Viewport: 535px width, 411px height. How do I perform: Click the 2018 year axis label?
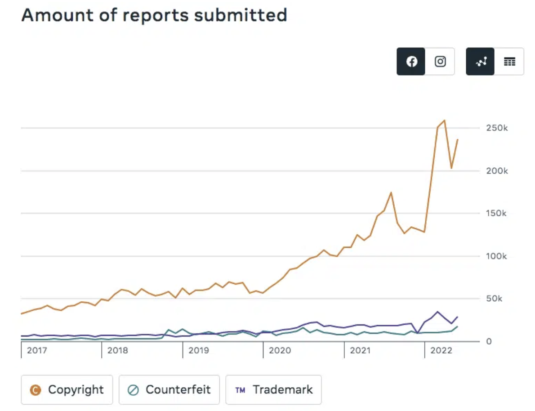117,350
